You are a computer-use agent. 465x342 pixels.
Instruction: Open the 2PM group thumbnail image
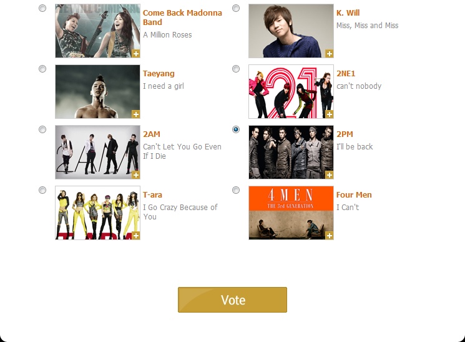point(291,152)
